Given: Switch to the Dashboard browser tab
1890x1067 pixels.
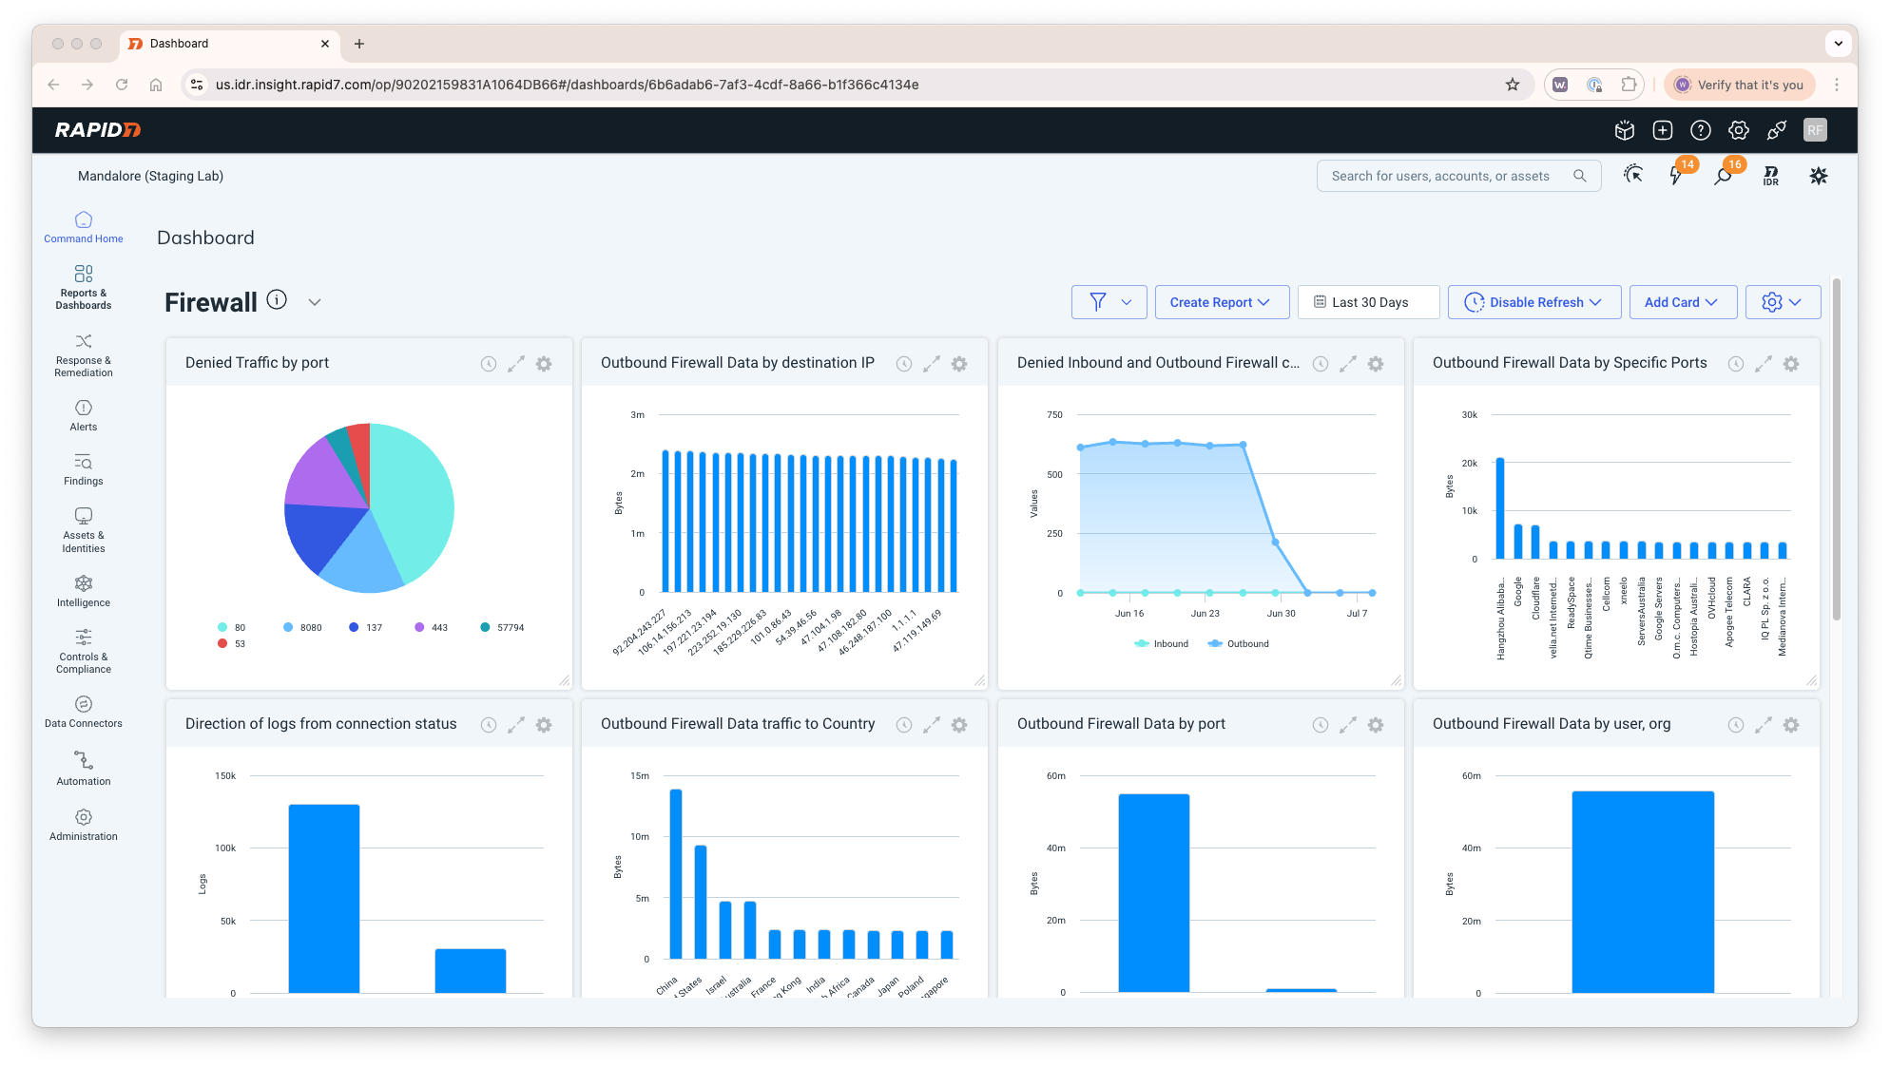Looking at the screenshot, I should coord(226,44).
